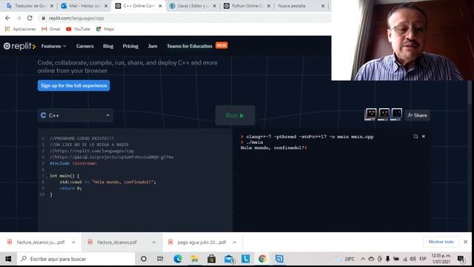474x267 pixels.
Task: Click the Escribe aquí para buscar box
Action: click(76, 259)
